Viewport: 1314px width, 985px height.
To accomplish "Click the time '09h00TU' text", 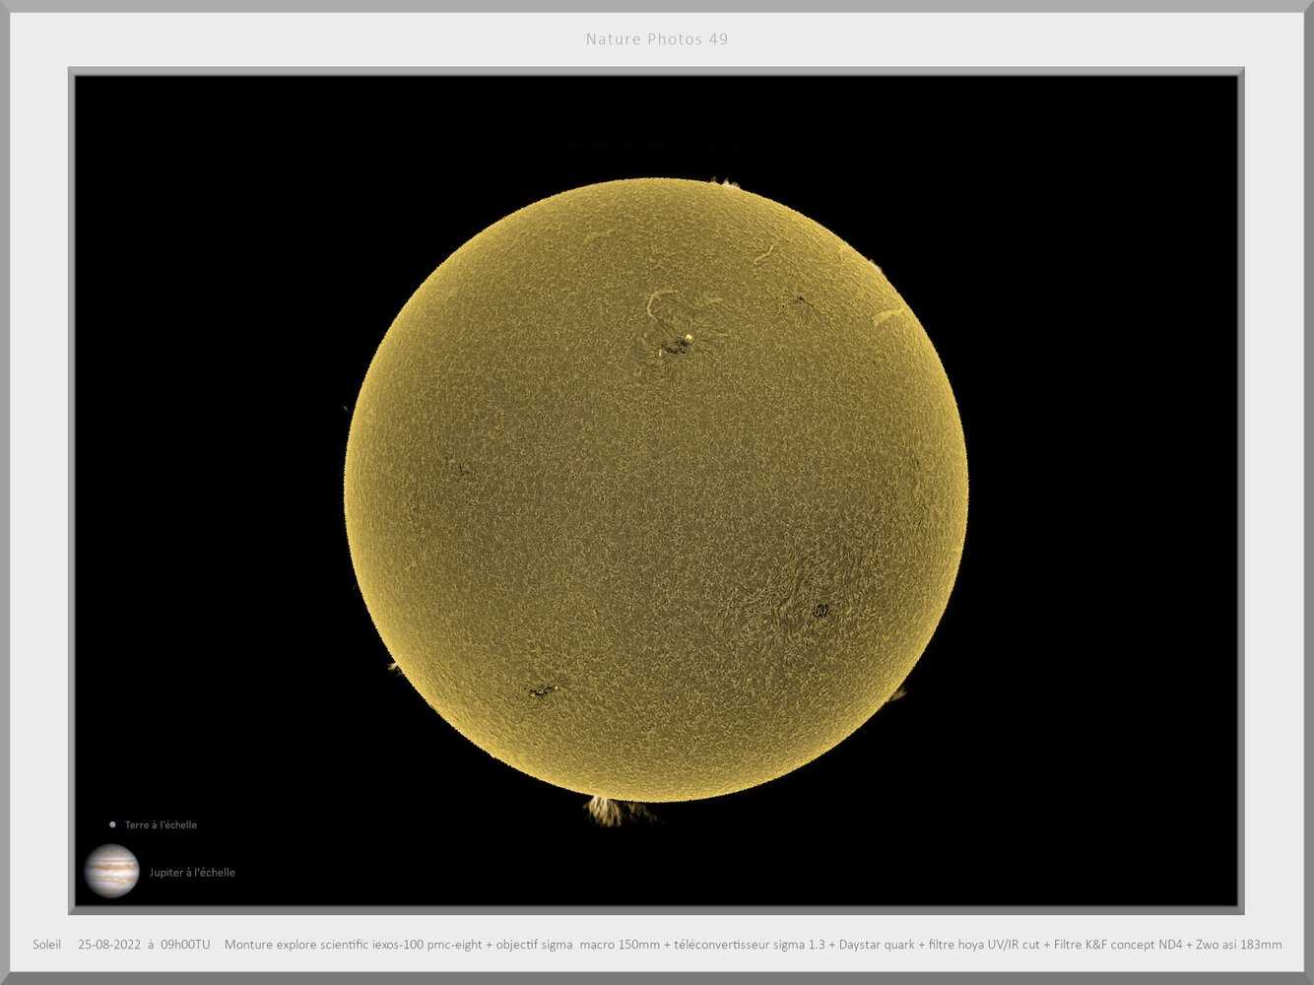I will pyautogui.click(x=185, y=944).
